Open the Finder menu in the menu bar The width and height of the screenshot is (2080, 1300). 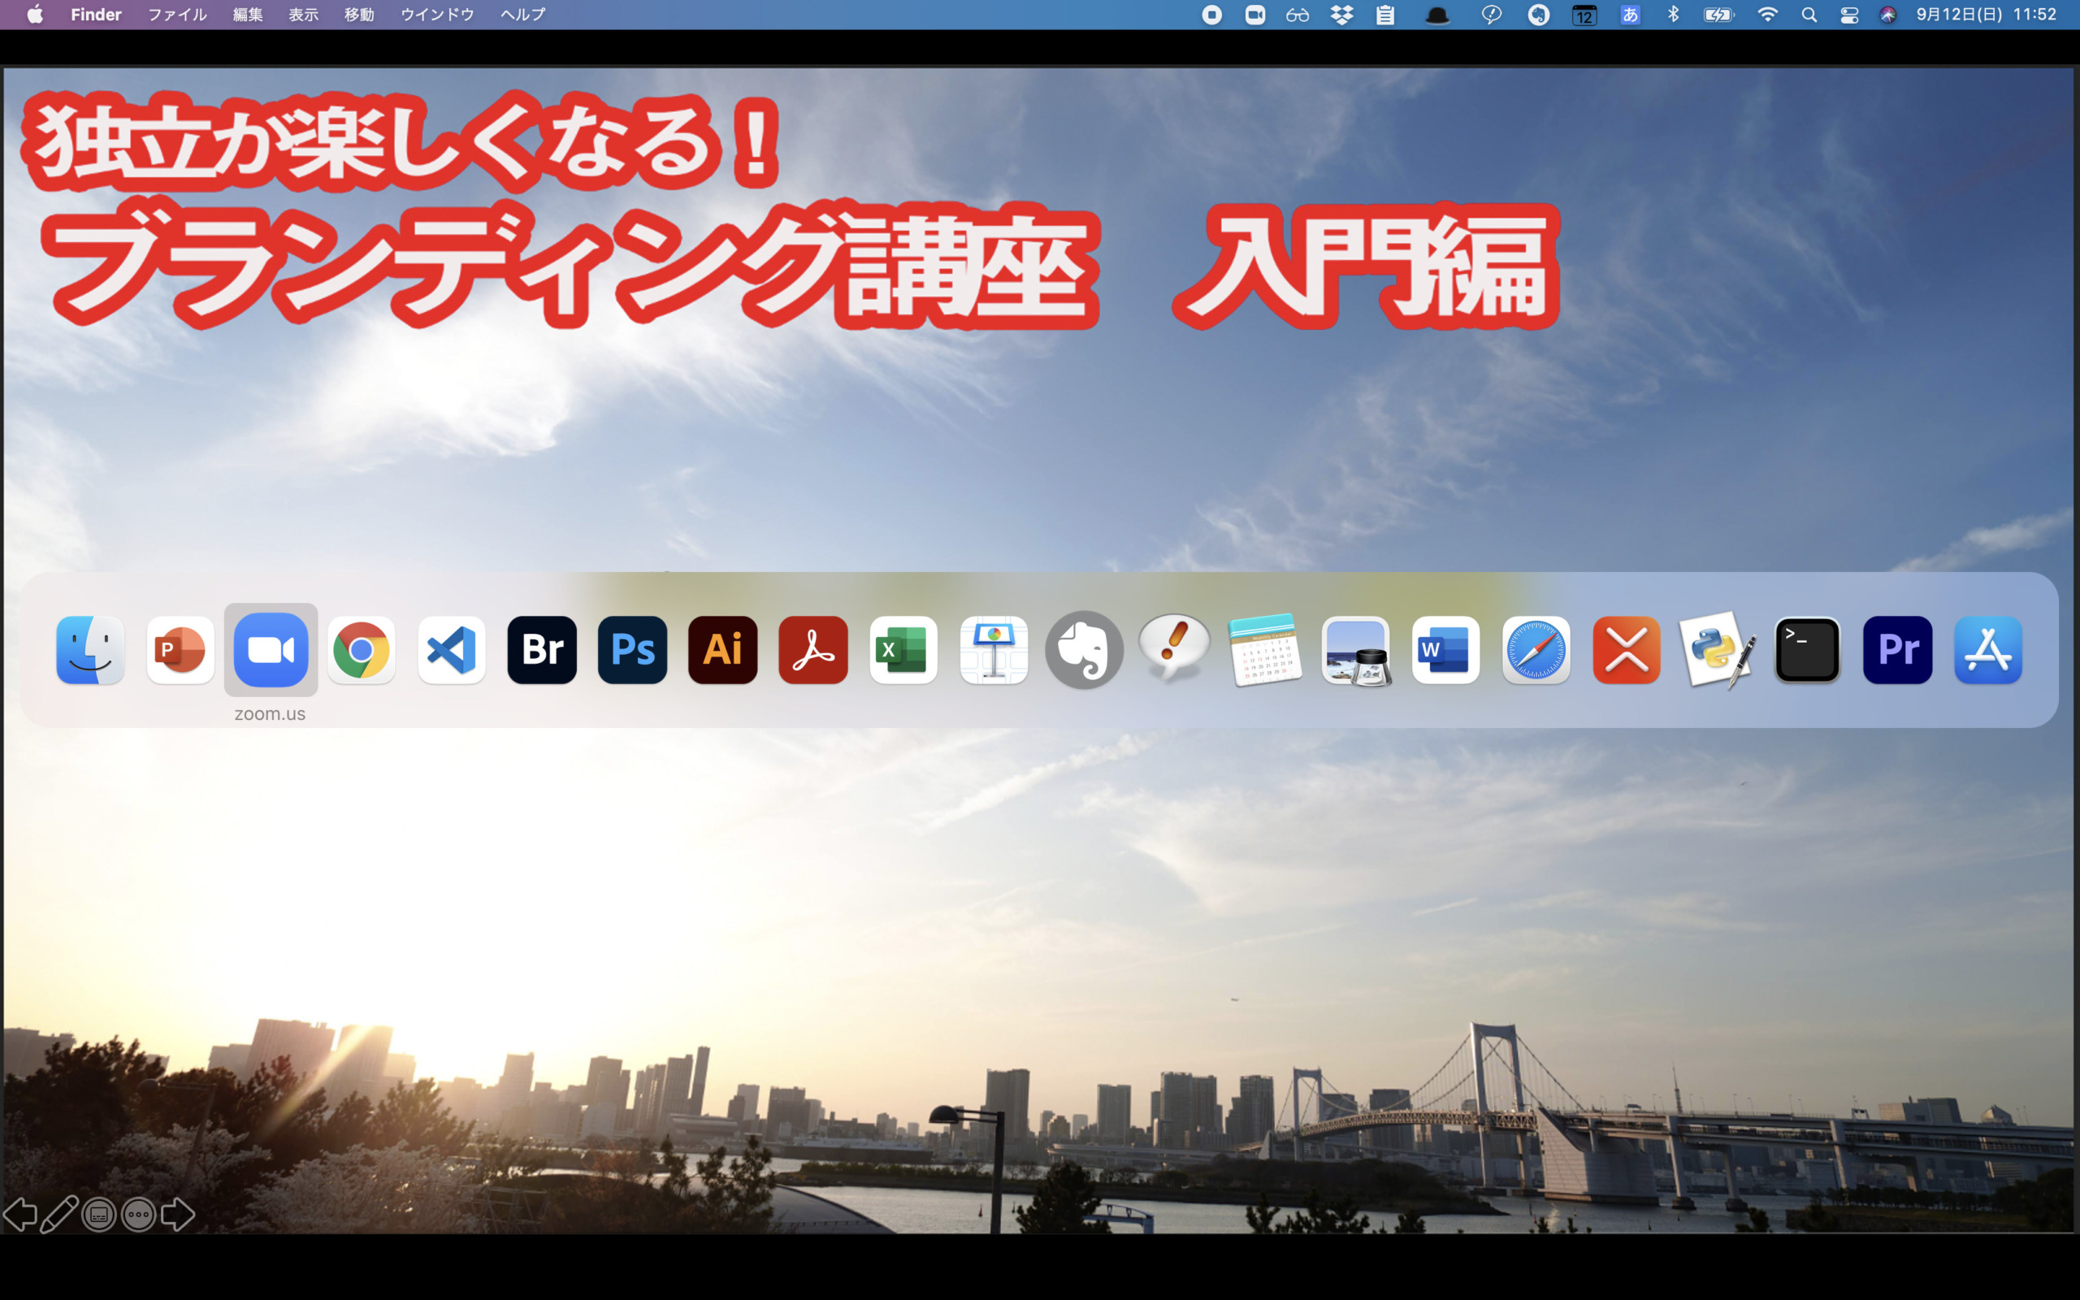coord(96,15)
